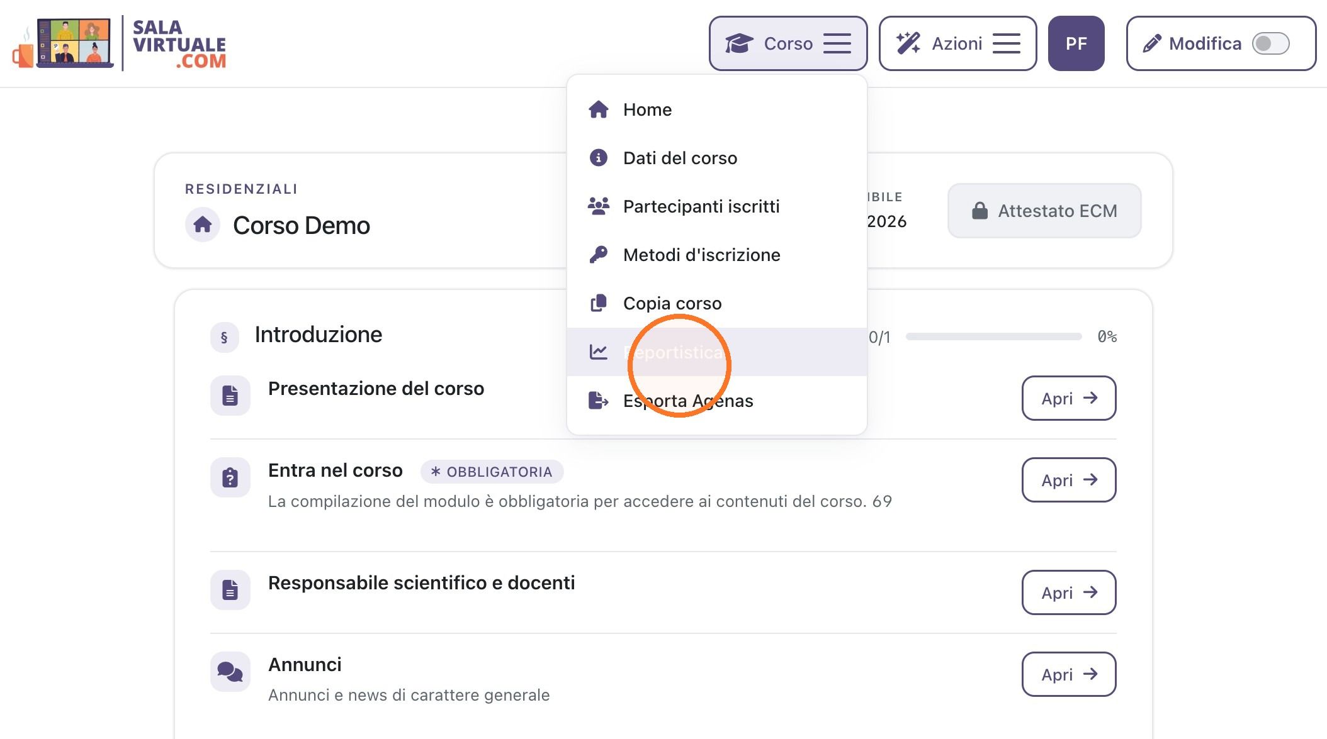1327x739 pixels.
Task: Select Home from the Corso menu
Action: click(x=717, y=109)
